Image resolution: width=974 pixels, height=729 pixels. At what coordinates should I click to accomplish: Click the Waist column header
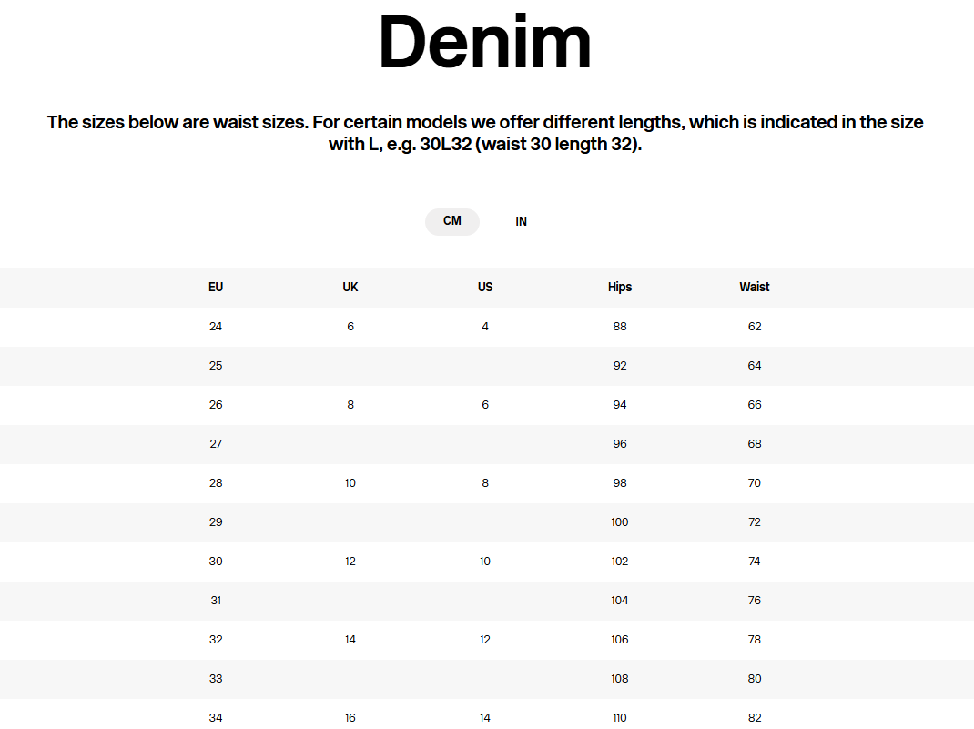pyautogui.click(x=755, y=287)
